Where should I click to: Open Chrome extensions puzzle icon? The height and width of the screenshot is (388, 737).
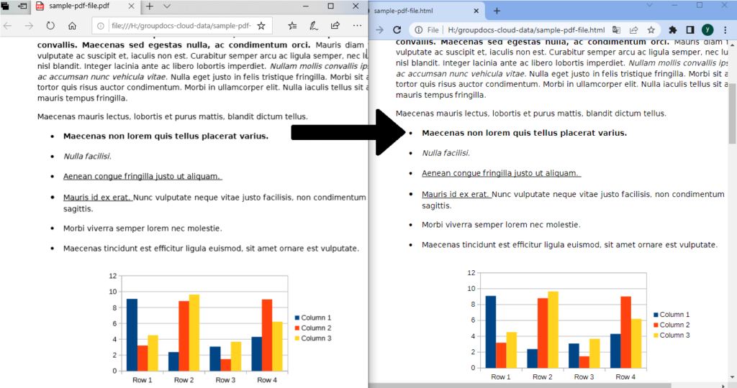[673, 30]
